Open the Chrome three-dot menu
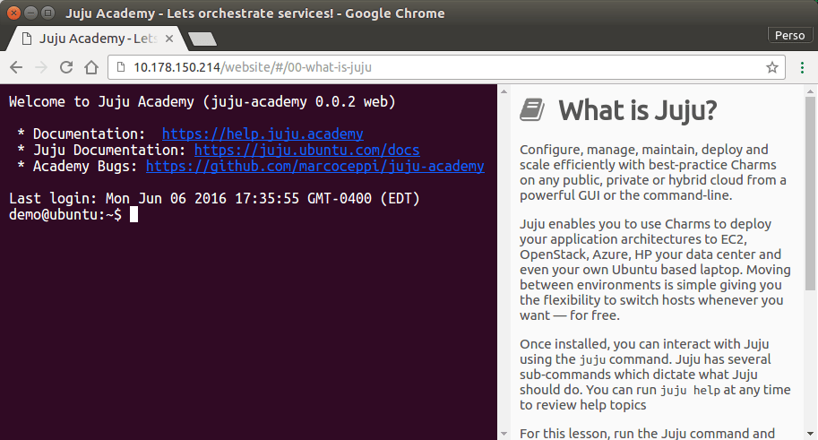Image resolution: width=818 pixels, height=440 pixels. click(x=803, y=67)
